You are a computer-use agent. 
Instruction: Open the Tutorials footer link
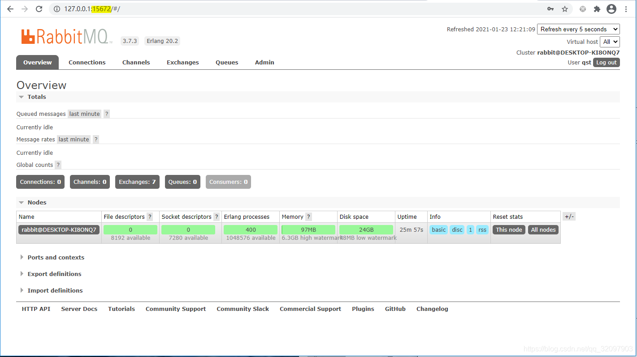coord(121,309)
